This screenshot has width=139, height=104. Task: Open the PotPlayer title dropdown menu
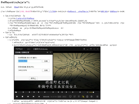click(x=20, y=49)
